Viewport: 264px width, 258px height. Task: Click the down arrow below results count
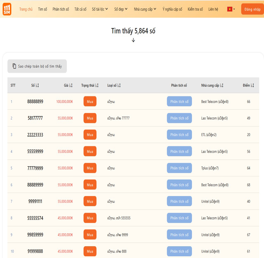tap(133, 40)
